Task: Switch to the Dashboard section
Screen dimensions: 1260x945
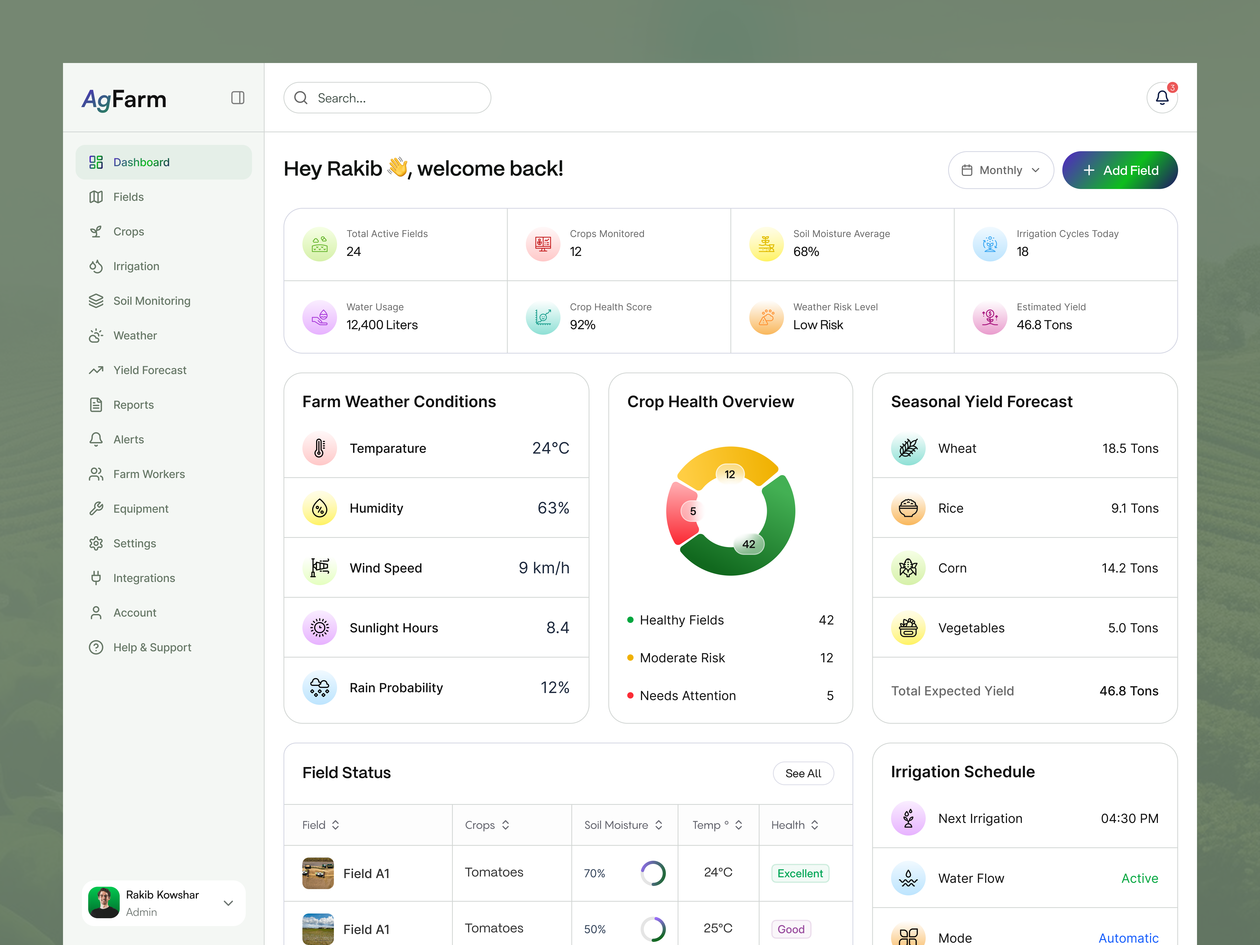Action: click(141, 162)
